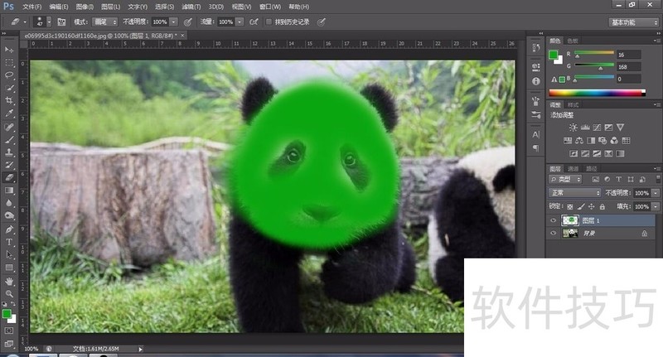Select the Gradient tool
Viewport: 663px width, 357px height.
9,191
